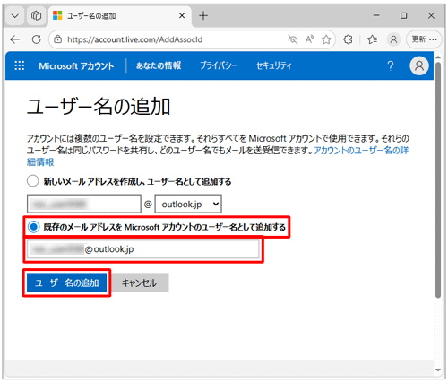448x383 pixels.
Task: Open the セキュリティ menu item
Action: [273, 65]
